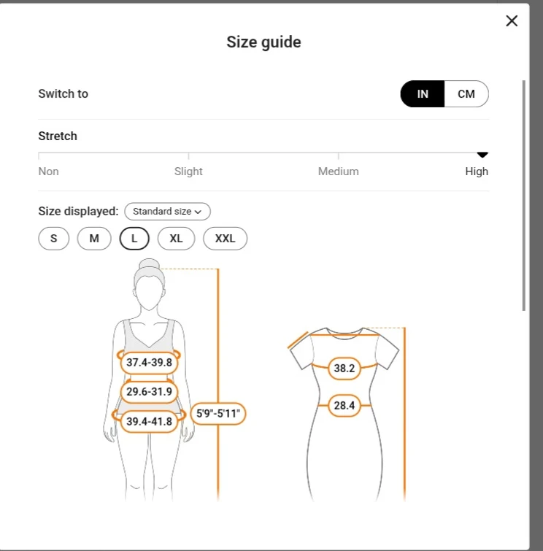Click the woman body figure illustration
Screen dimensions: 543x551
point(150,307)
